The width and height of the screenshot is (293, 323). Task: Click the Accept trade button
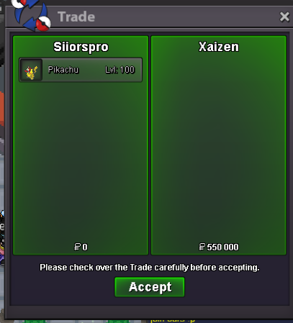[x=150, y=287]
